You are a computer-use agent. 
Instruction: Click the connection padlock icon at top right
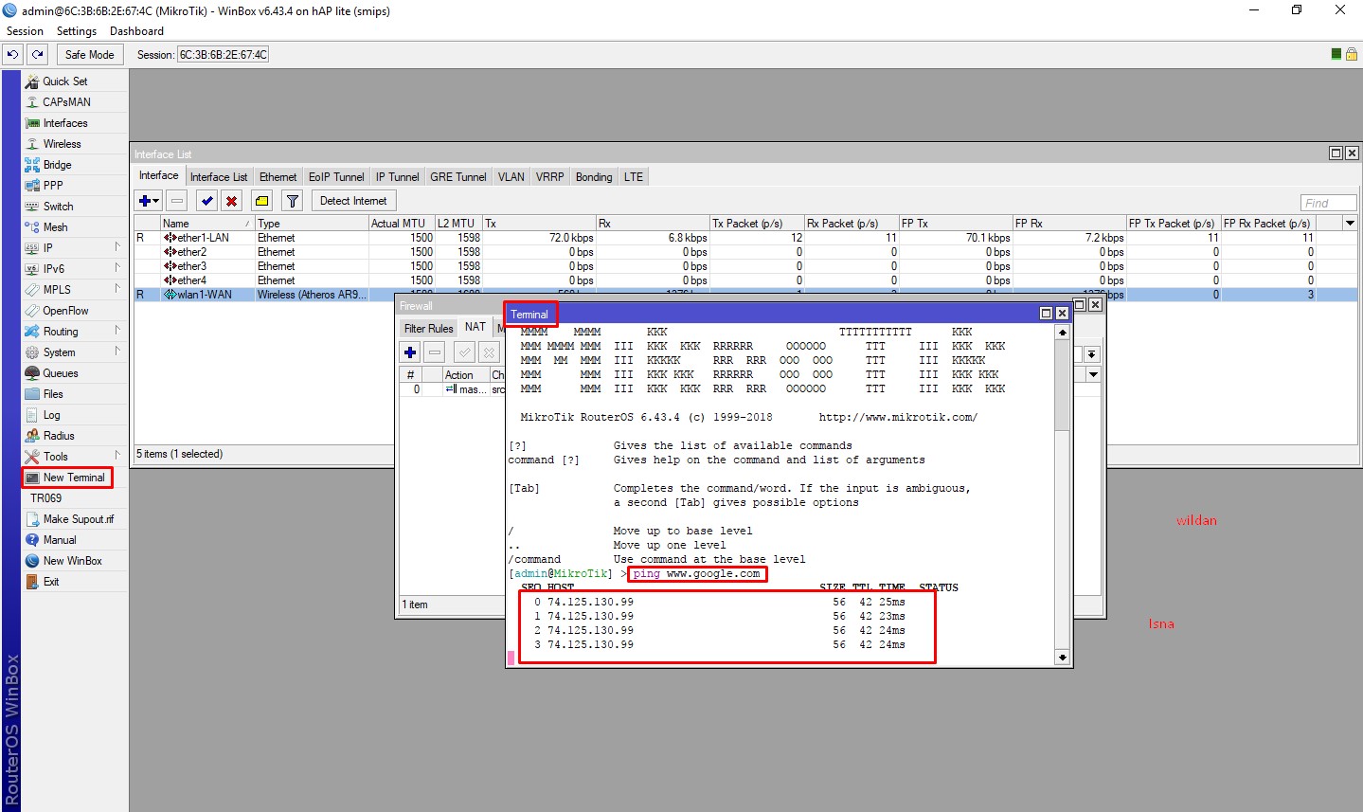1352,54
